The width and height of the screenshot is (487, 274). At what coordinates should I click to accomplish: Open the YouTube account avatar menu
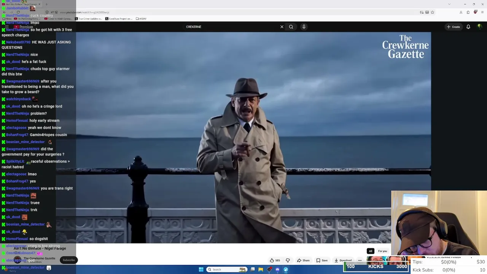[x=479, y=27]
